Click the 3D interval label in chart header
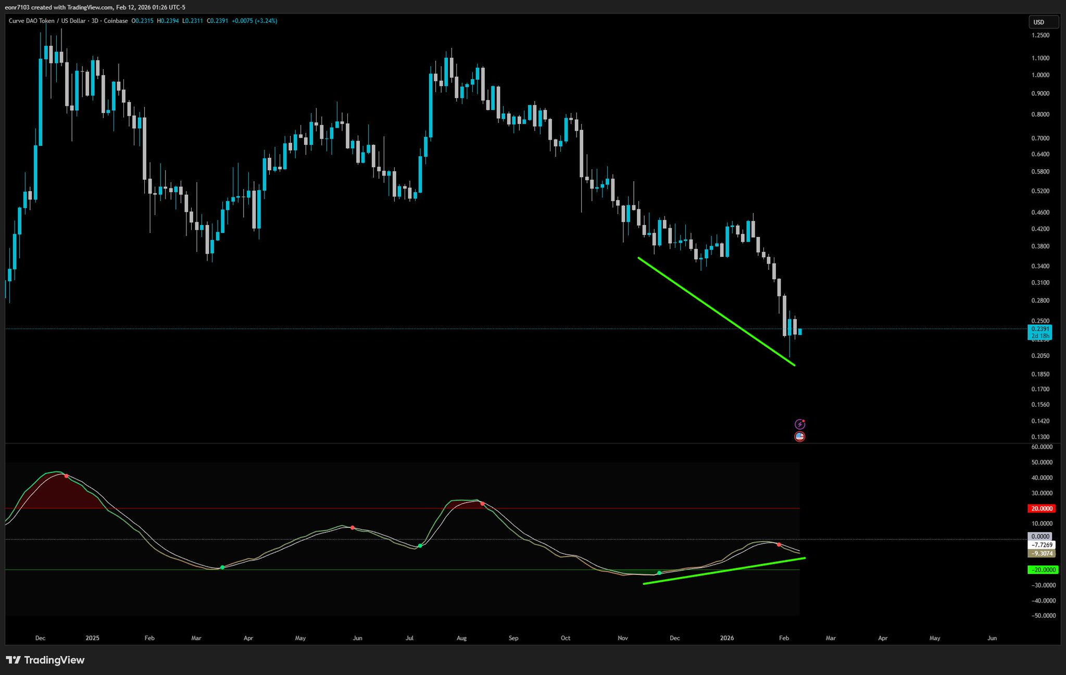This screenshot has width=1066, height=675. coord(95,21)
